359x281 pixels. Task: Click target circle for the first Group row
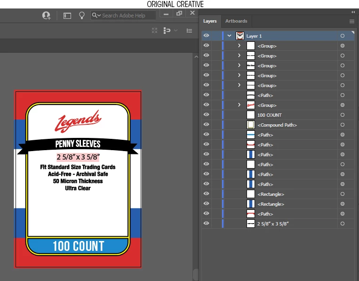(342, 46)
